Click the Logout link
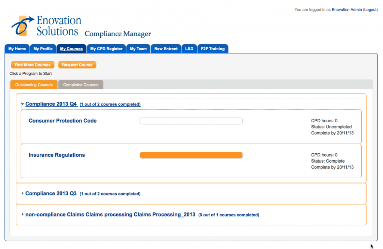This screenshot has width=383, height=249. pos(370,9)
